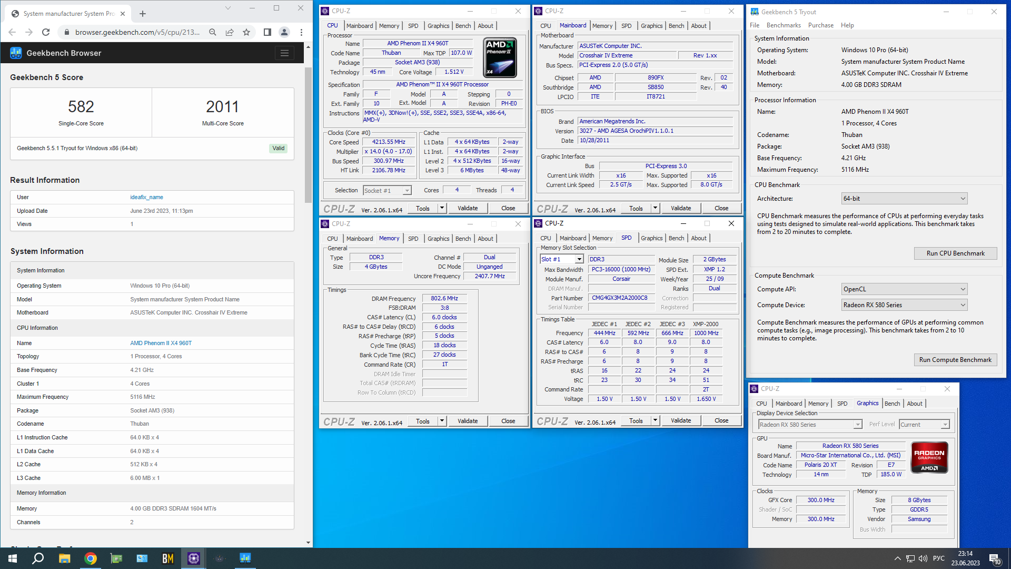This screenshot has height=569, width=1011.
Task: Open the Tools arrow in Memory window
Action: tap(442, 421)
